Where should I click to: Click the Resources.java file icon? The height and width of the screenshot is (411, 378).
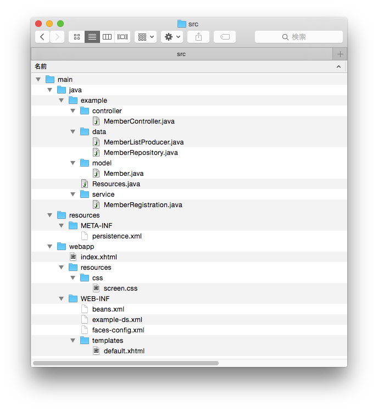point(85,184)
